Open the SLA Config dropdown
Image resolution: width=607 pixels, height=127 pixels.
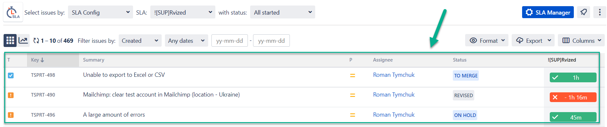(x=101, y=12)
